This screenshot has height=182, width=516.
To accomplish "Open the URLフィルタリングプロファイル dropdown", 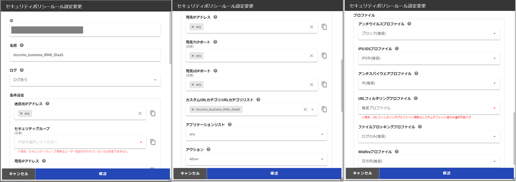I will click(x=429, y=108).
